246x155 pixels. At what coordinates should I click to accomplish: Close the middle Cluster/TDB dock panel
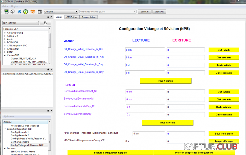pyautogui.click(x=51, y=69)
